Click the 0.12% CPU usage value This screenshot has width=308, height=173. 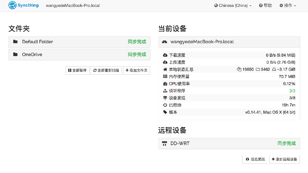pyautogui.click(x=289, y=84)
